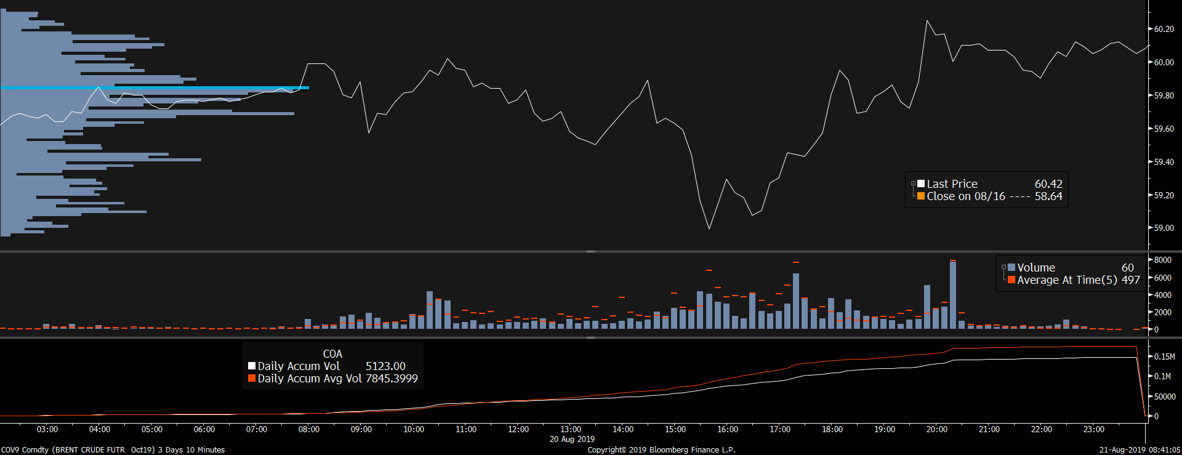Select the Average At Time(5) legend entry
The image size is (1182, 455).
point(1067,280)
